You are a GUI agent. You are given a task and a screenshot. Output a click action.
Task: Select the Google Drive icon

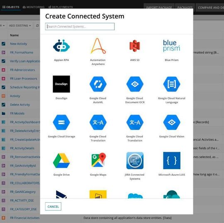click(61, 161)
